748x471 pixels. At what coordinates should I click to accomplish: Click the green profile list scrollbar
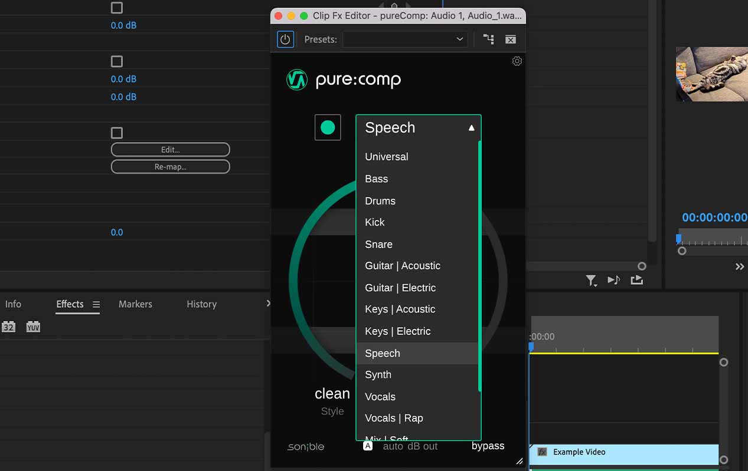point(479,266)
